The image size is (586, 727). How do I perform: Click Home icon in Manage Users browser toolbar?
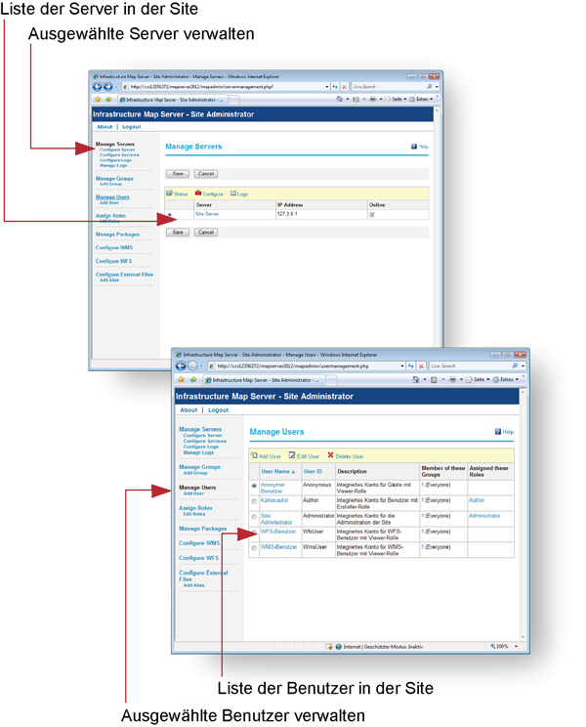click(416, 380)
